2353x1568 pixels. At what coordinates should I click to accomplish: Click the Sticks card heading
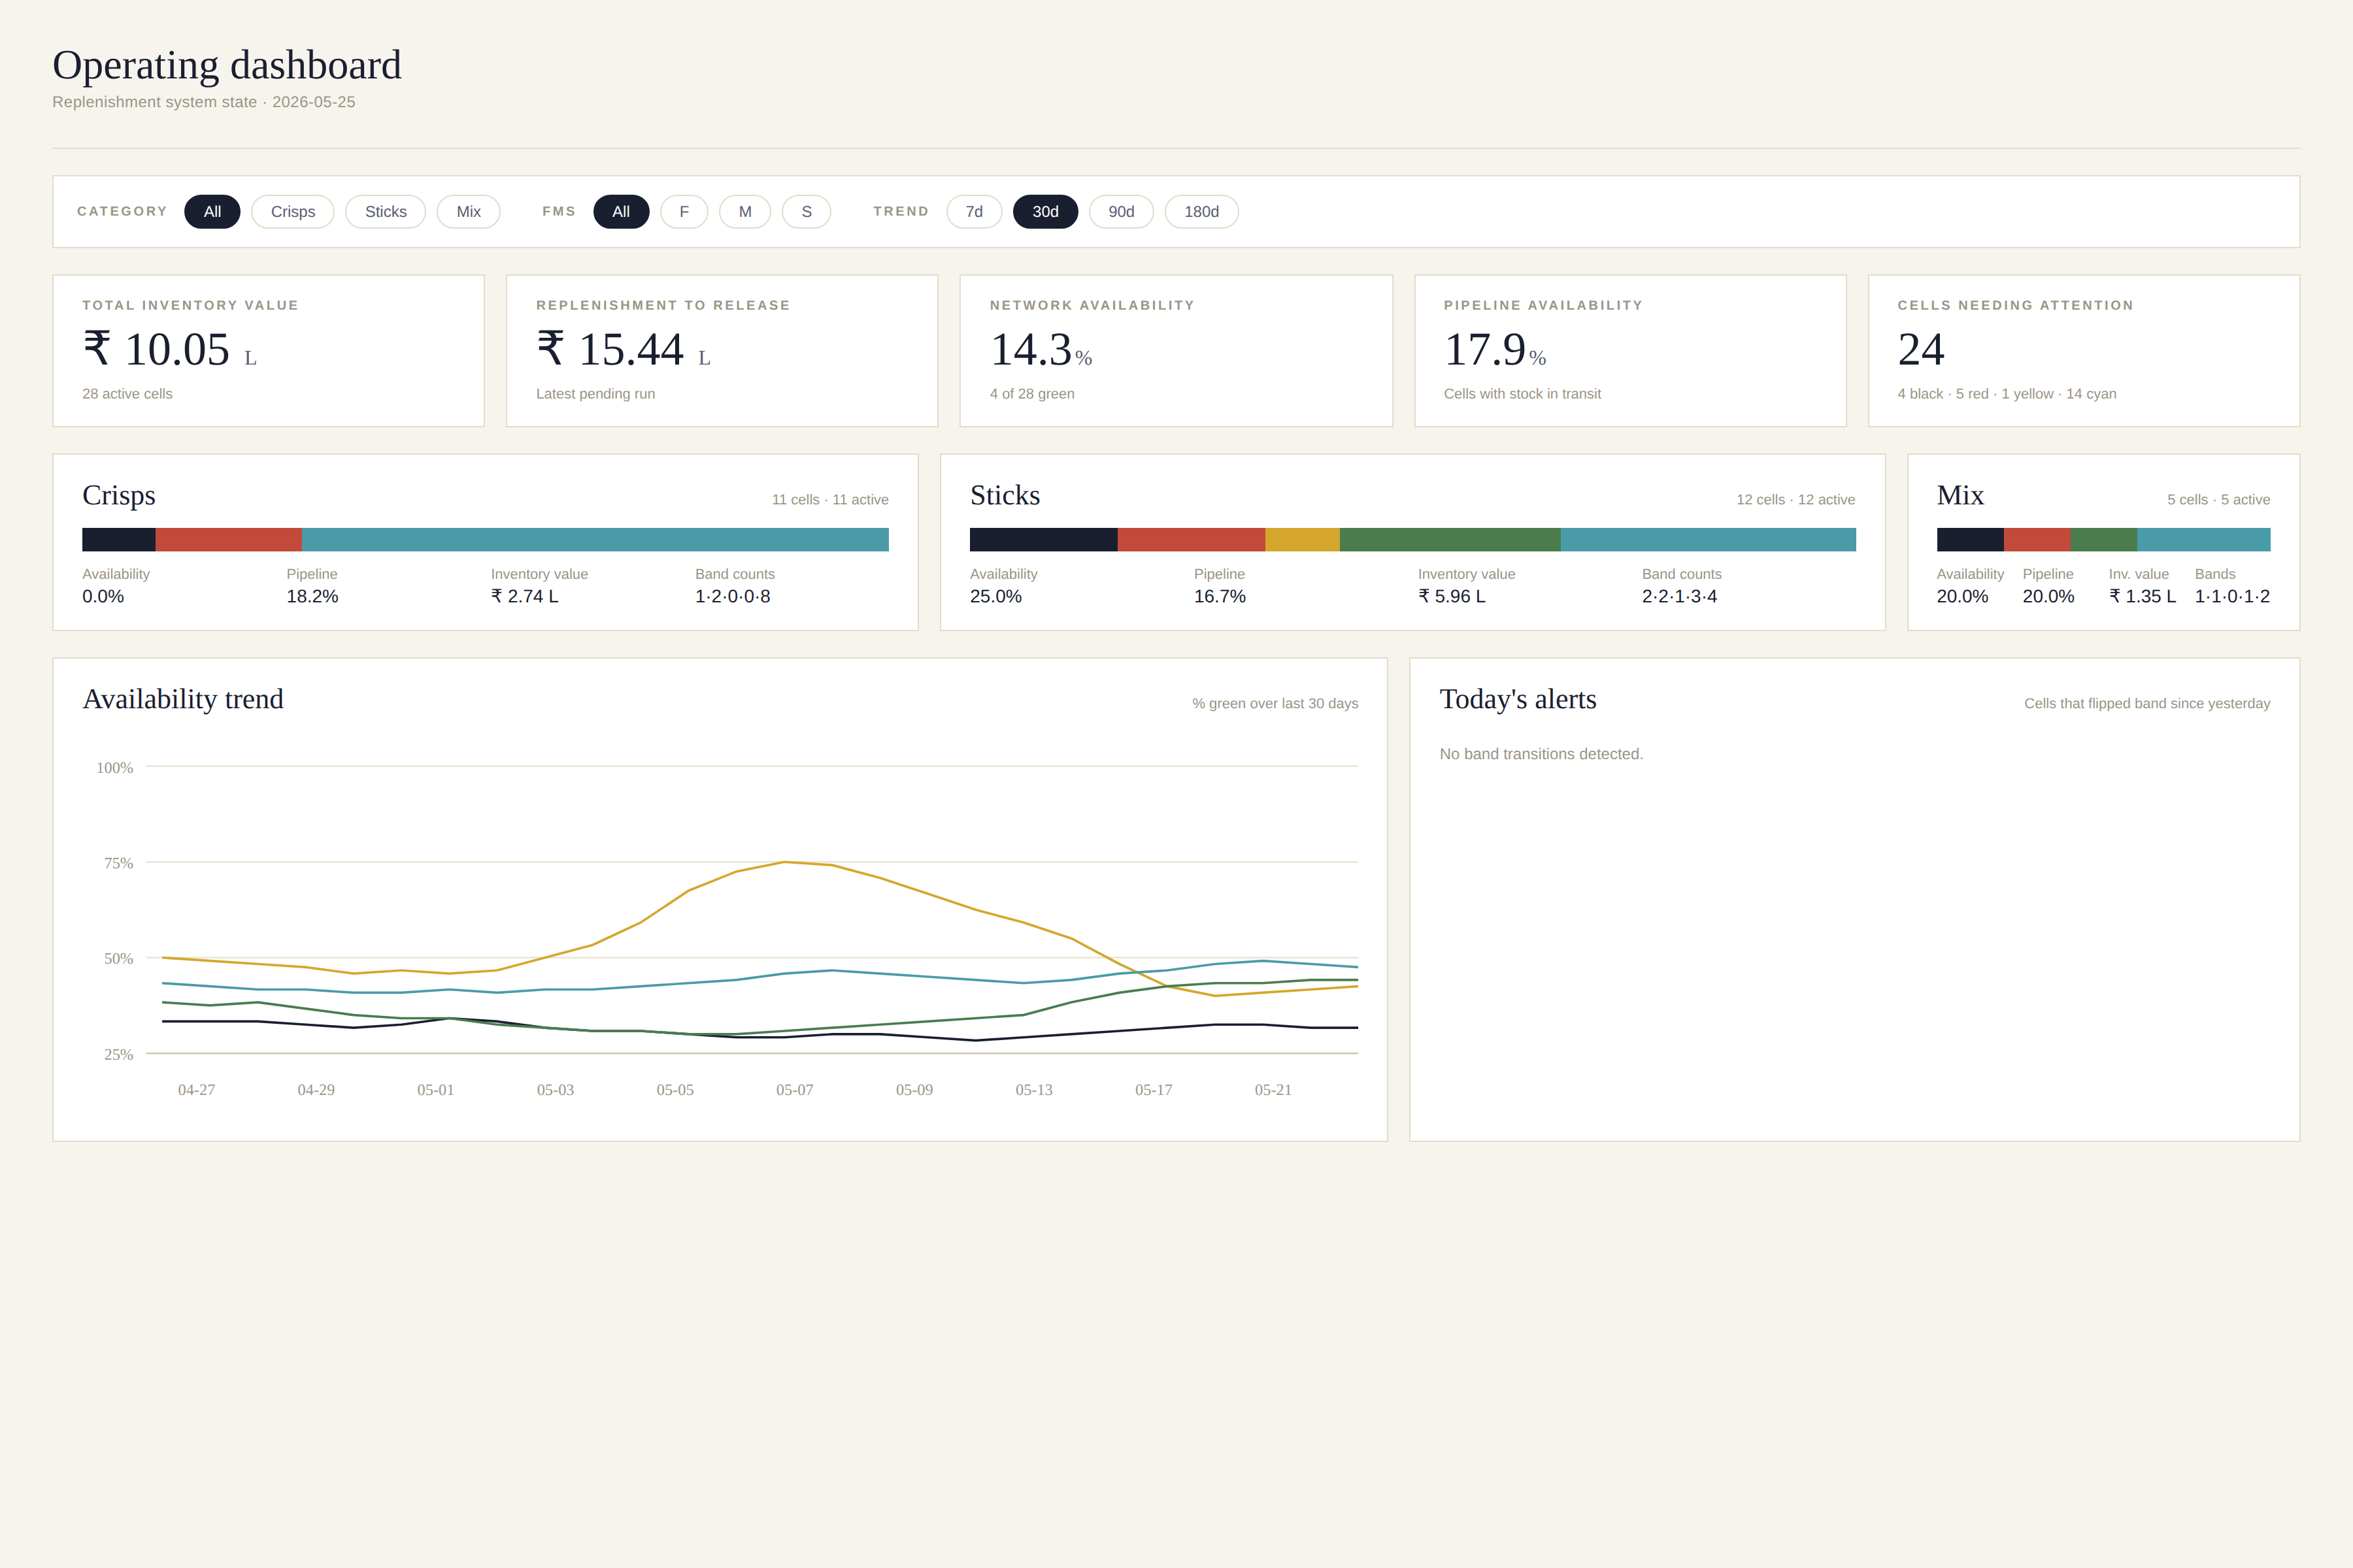coord(1005,496)
